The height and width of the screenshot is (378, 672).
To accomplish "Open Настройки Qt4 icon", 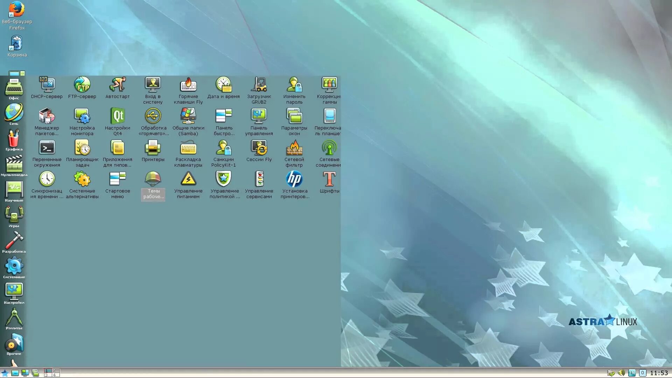I will click(x=118, y=117).
